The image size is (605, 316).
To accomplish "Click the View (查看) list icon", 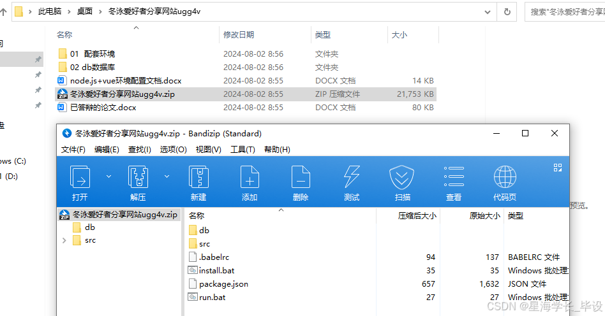I will (x=454, y=177).
